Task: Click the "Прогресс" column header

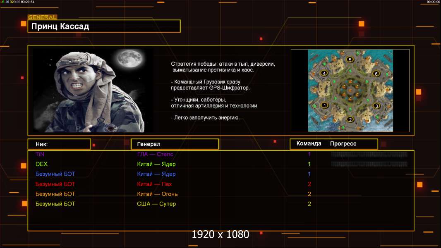Action: pos(343,144)
